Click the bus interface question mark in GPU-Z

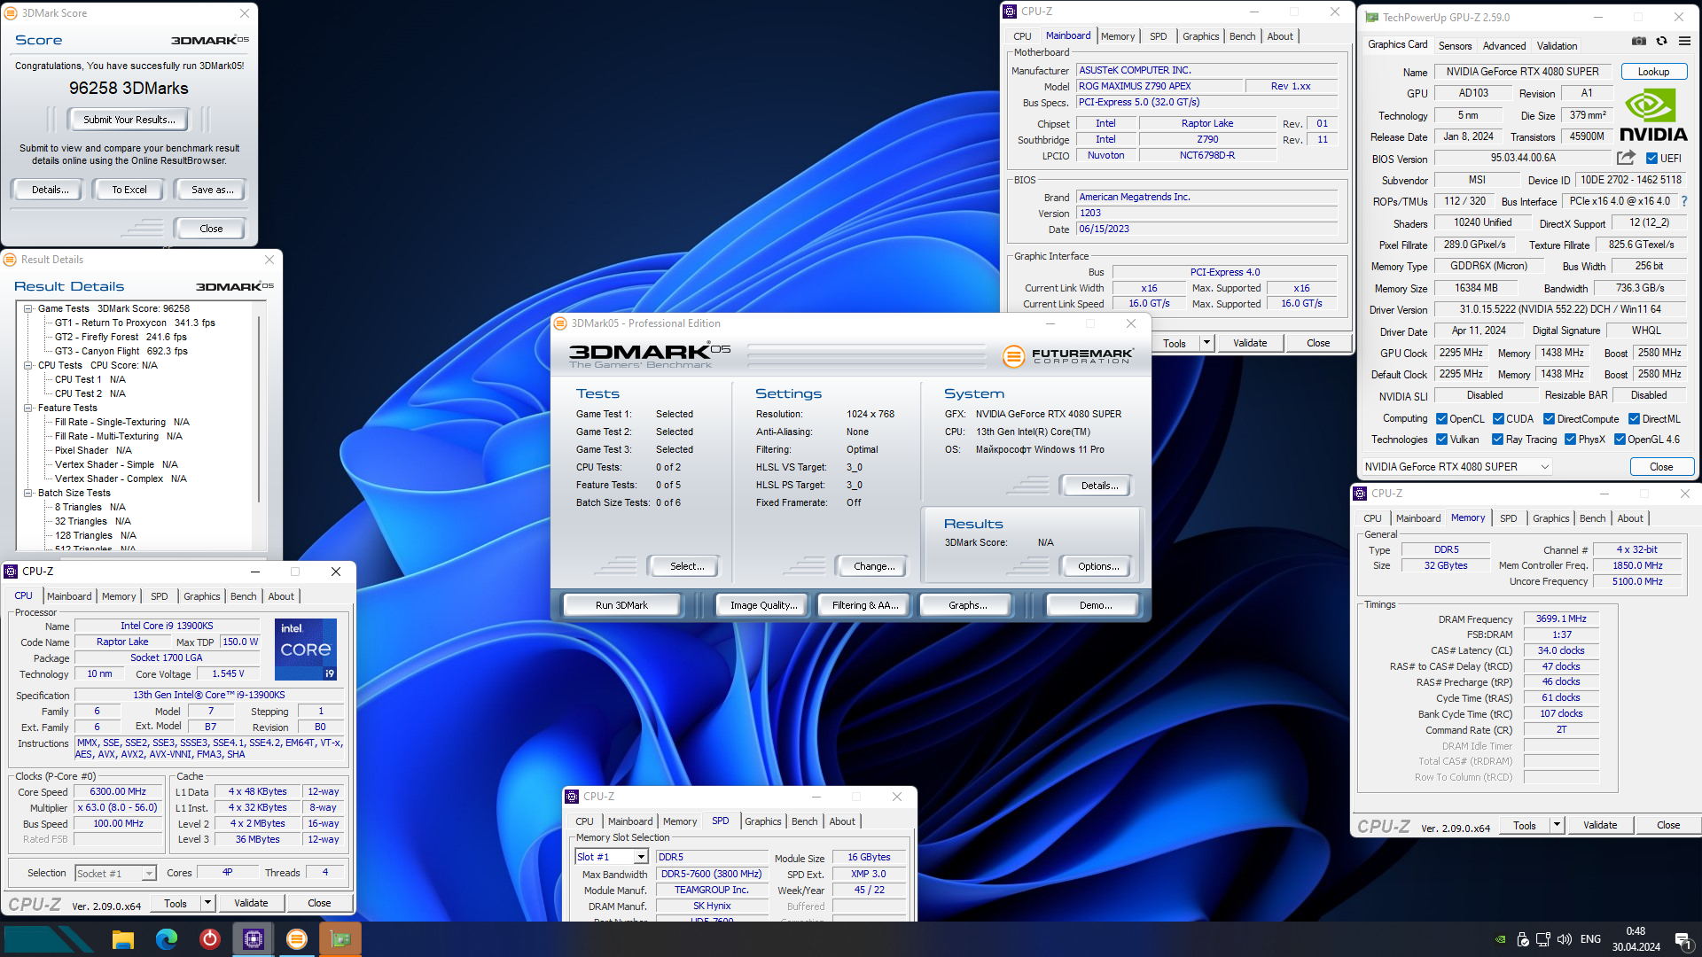(x=1684, y=201)
